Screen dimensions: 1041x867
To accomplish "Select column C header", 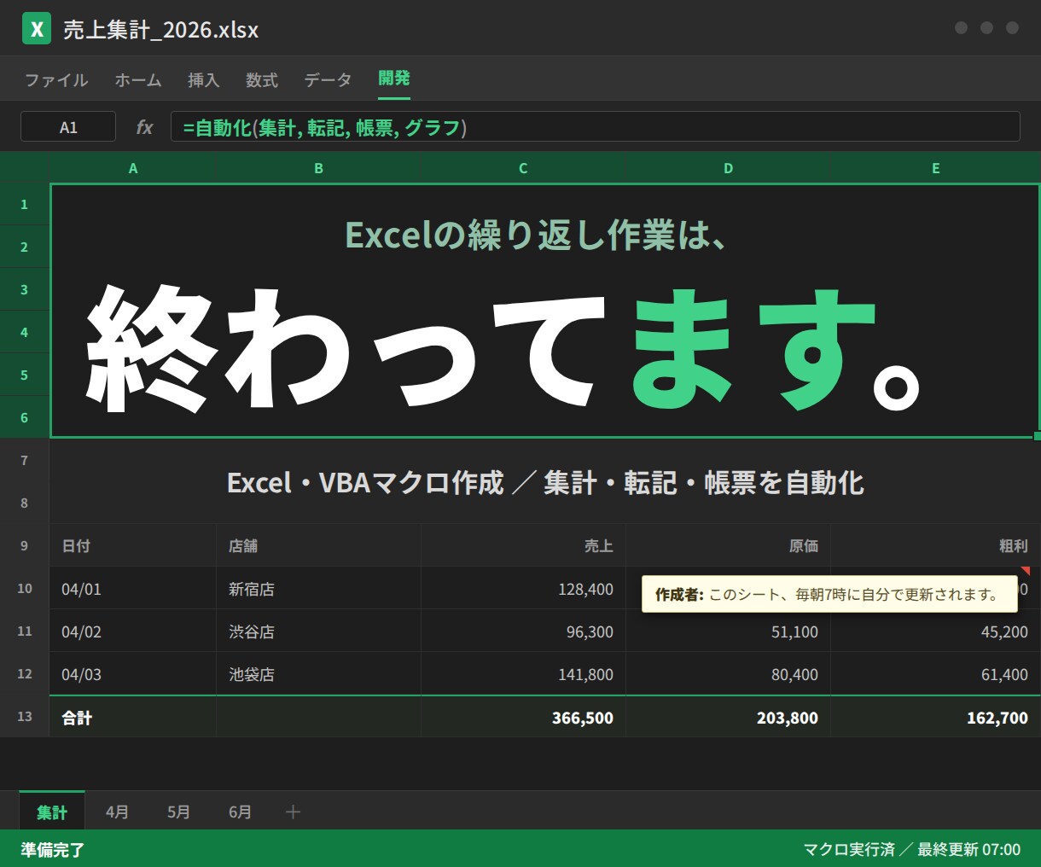I will click(523, 168).
